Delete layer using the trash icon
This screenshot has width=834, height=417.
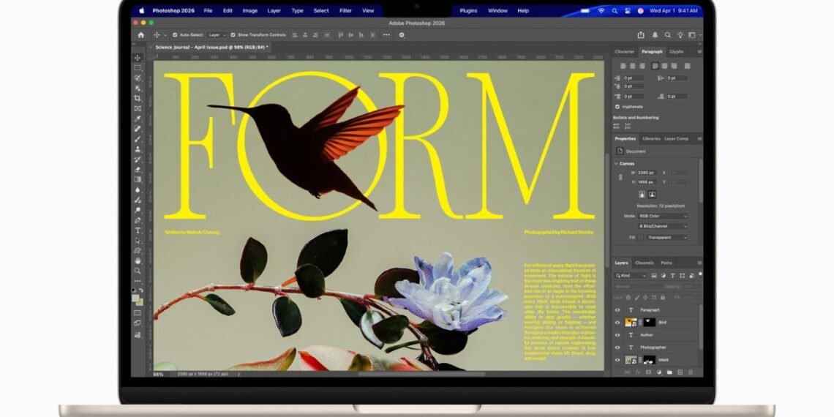click(691, 372)
